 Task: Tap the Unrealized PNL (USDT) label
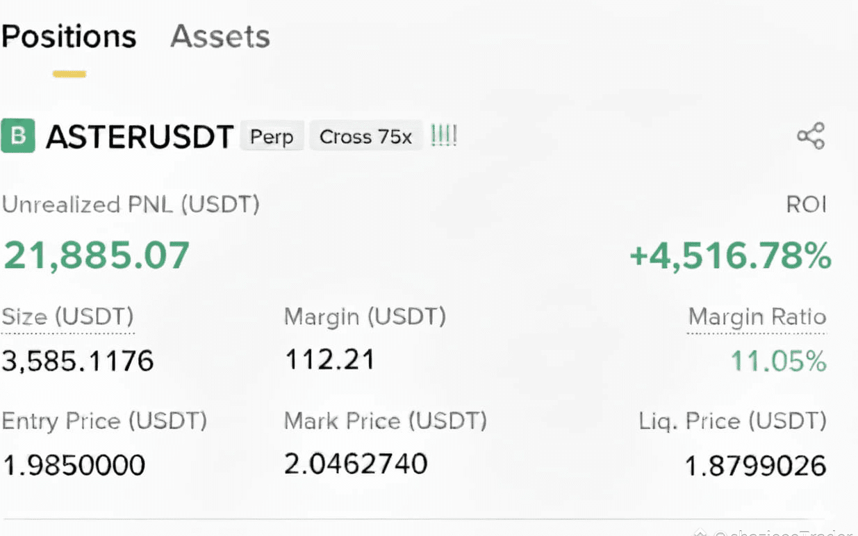(131, 204)
